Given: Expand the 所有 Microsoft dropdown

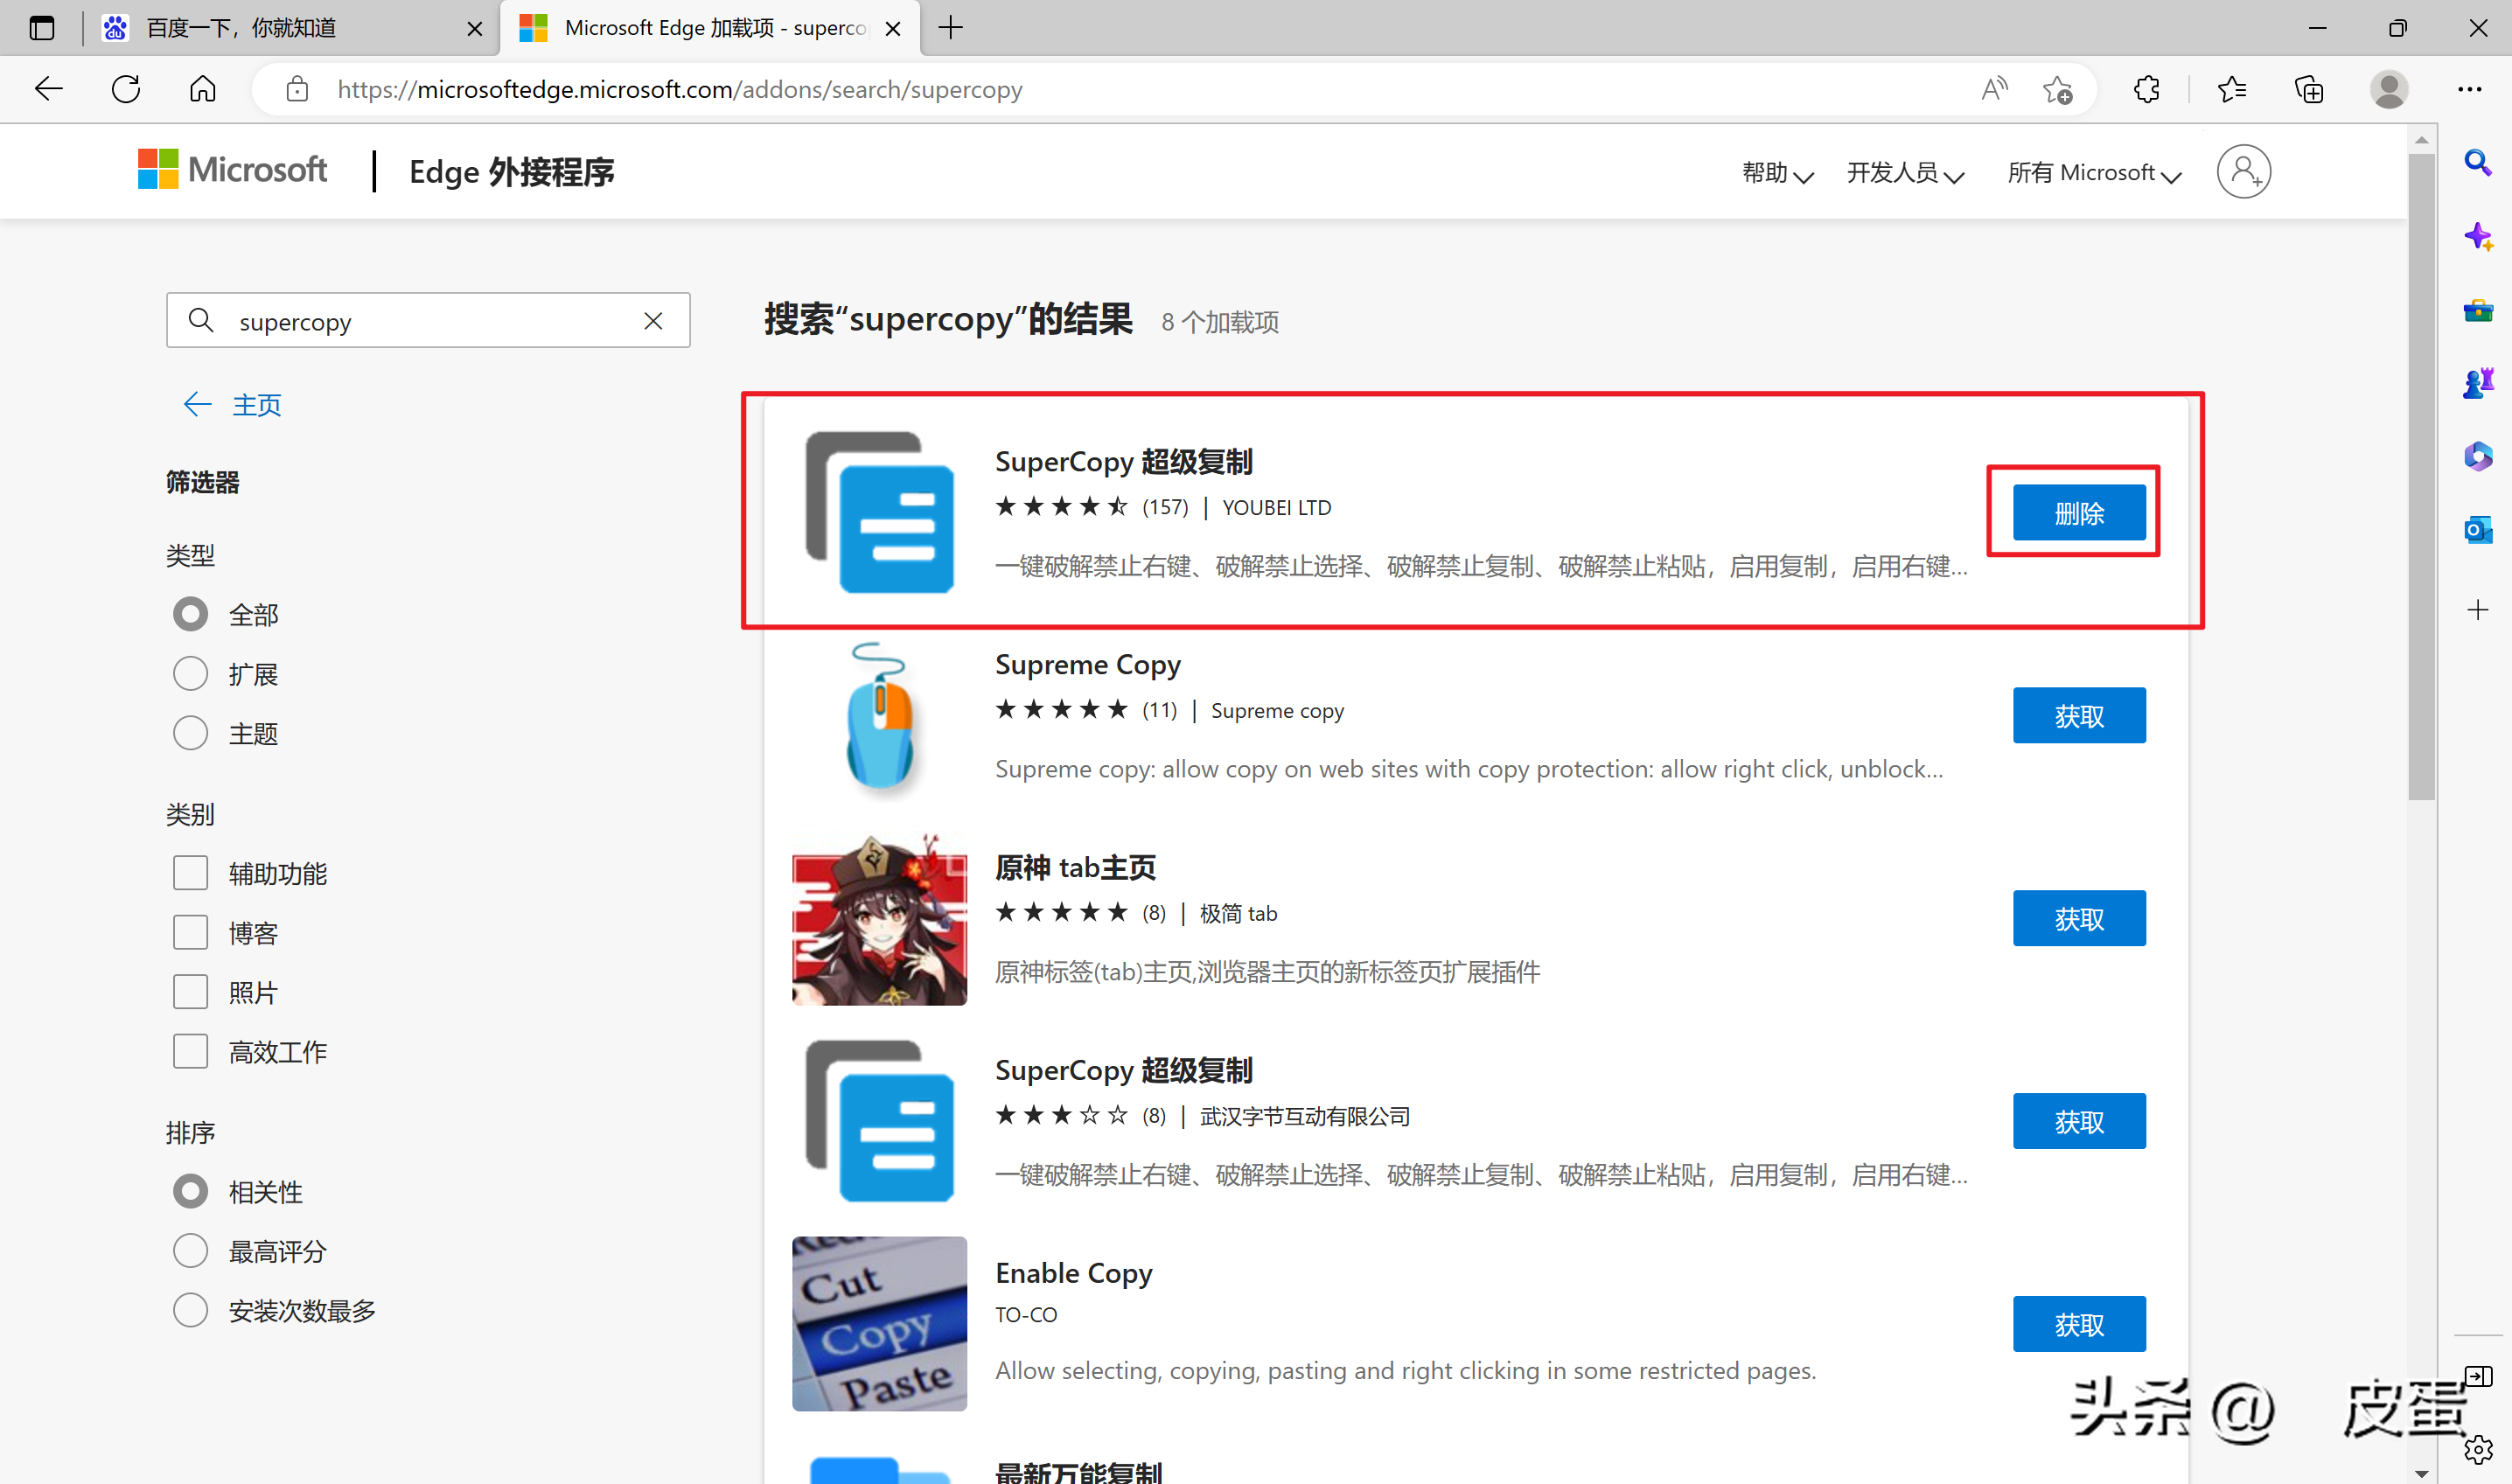Looking at the screenshot, I should pos(2094,173).
